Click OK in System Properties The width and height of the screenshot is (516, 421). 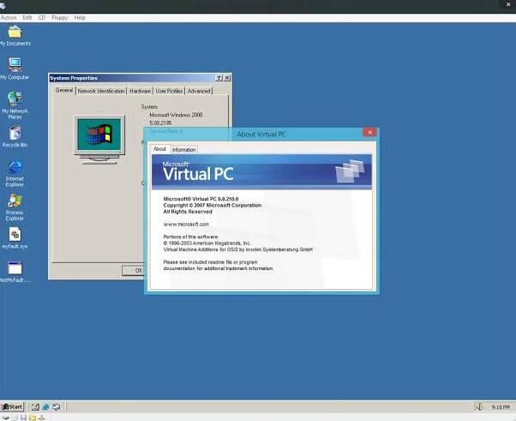(x=133, y=270)
